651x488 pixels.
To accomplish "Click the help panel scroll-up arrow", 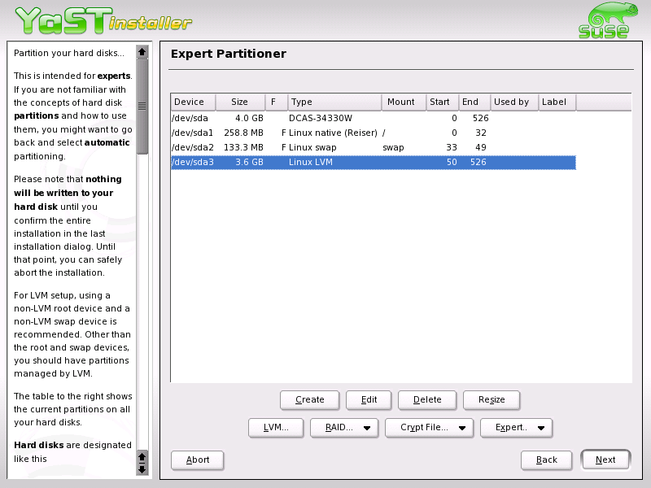I will 142,50.
